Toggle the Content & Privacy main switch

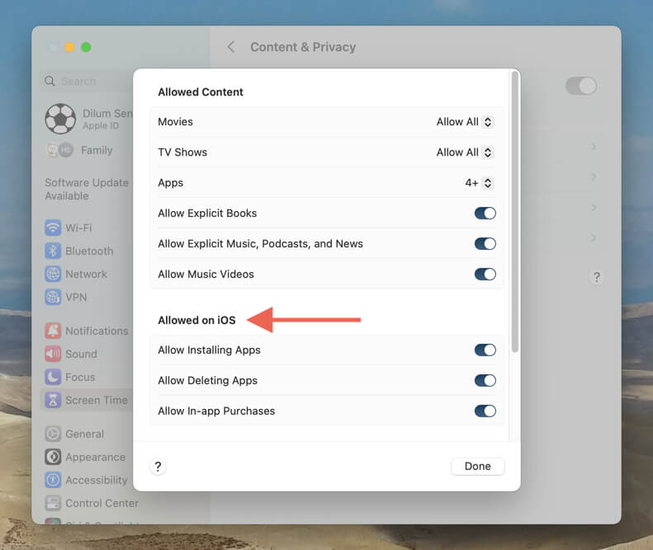(x=581, y=86)
